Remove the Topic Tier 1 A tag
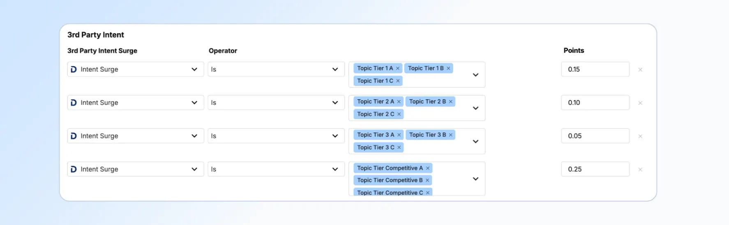 pyautogui.click(x=398, y=68)
